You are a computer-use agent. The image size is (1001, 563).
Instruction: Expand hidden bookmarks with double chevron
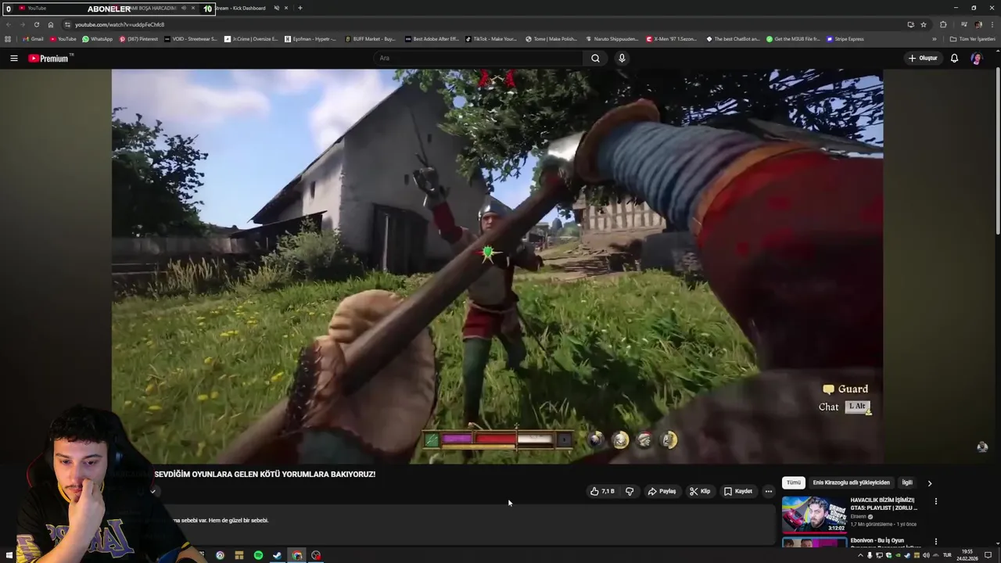(934, 39)
